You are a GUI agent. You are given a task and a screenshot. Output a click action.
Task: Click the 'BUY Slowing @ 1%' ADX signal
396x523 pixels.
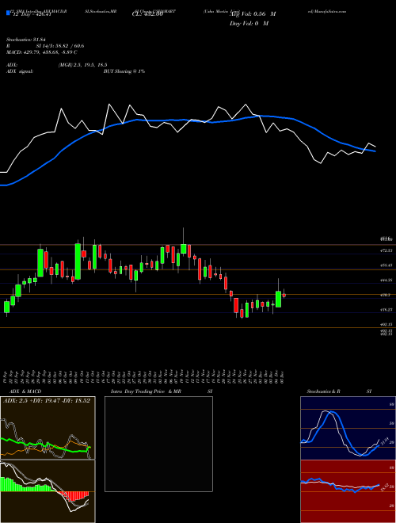pyautogui.click(x=124, y=71)
